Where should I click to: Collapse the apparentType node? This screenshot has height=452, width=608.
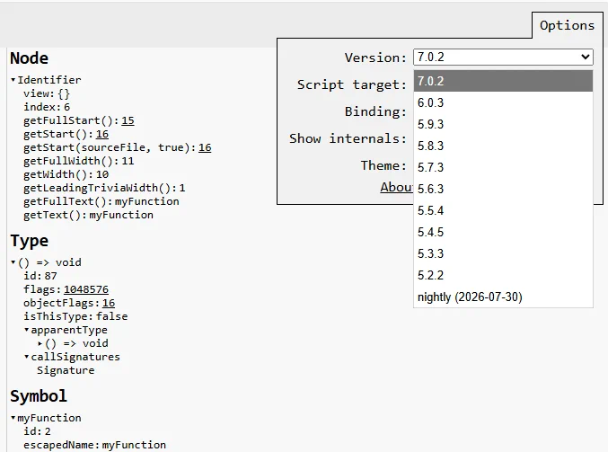[x=27, y=330]
